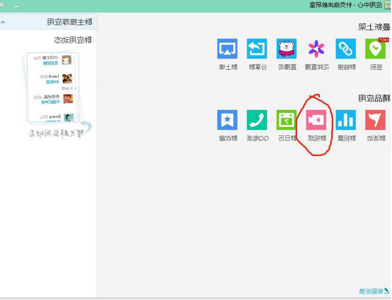
Task: Open the 群活动 red flag icon
Action: click(x=375, y=120)
